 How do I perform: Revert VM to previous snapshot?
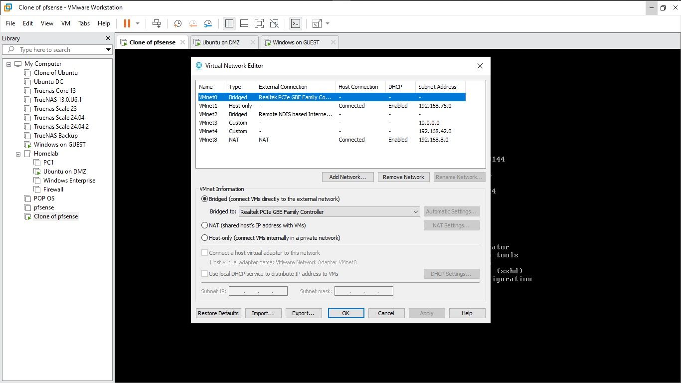[x=192, y=23]
